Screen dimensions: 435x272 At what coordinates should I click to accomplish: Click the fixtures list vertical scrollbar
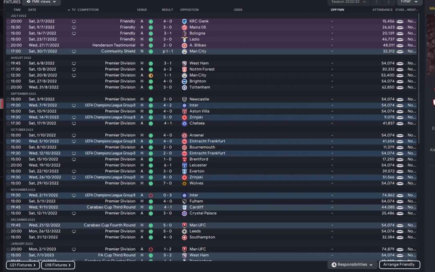419,78
